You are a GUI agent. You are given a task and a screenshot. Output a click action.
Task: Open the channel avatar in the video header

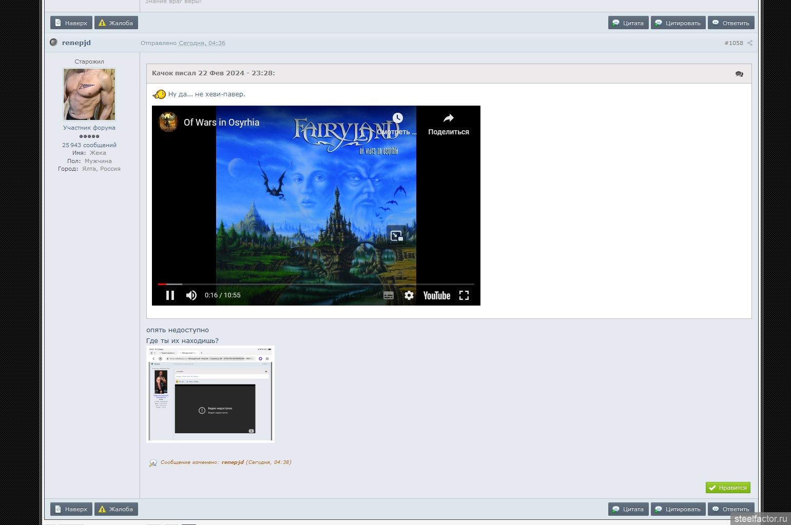[168, 122]
